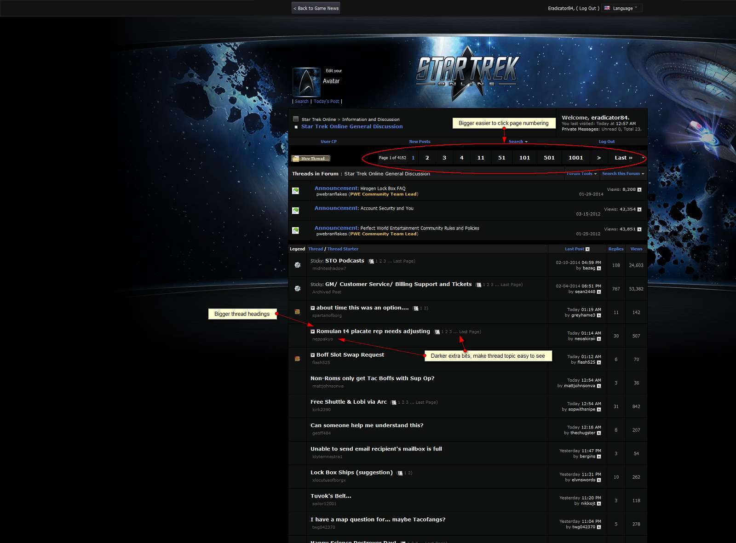
Task: Click the top-bar Log Out link
Action: point(589,8)
